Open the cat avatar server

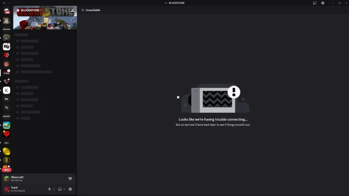(x=6, y=21)
